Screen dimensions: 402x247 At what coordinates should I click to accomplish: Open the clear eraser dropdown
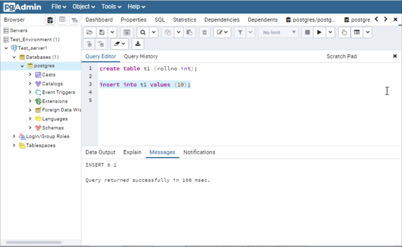120,44
